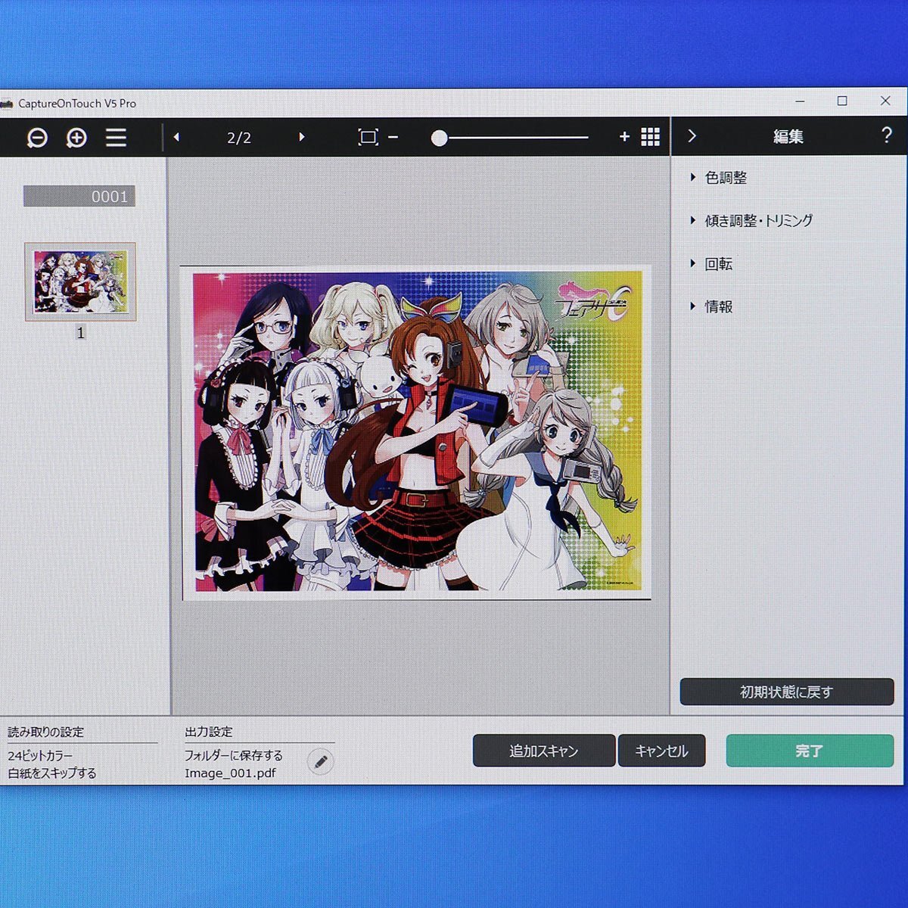Click the green 完了 button
The height and width of the screenshot is (908, 908).
coord(810,751)
